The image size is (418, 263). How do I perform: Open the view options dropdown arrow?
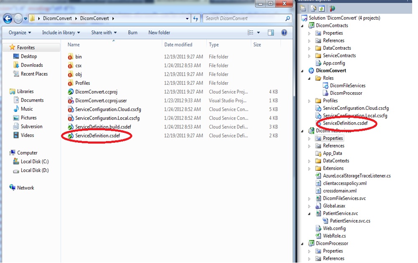pos(258,33)
